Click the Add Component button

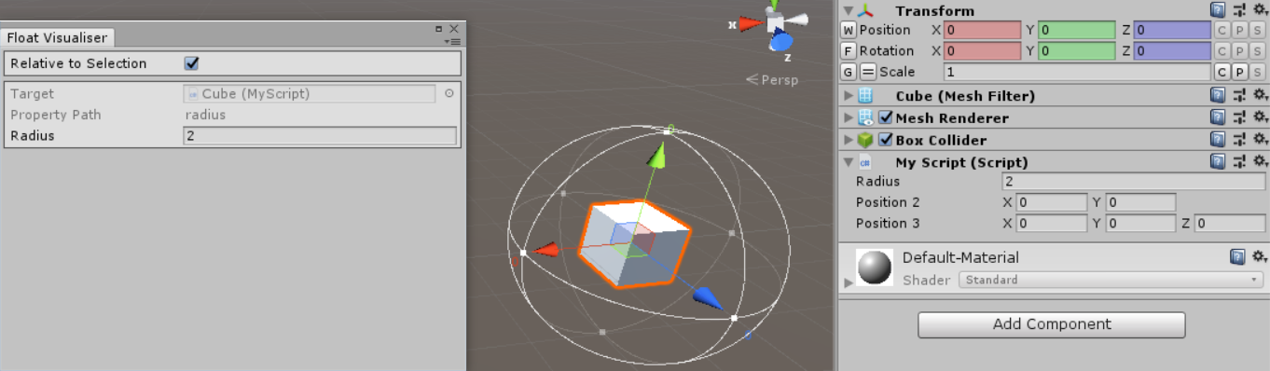1052,324
